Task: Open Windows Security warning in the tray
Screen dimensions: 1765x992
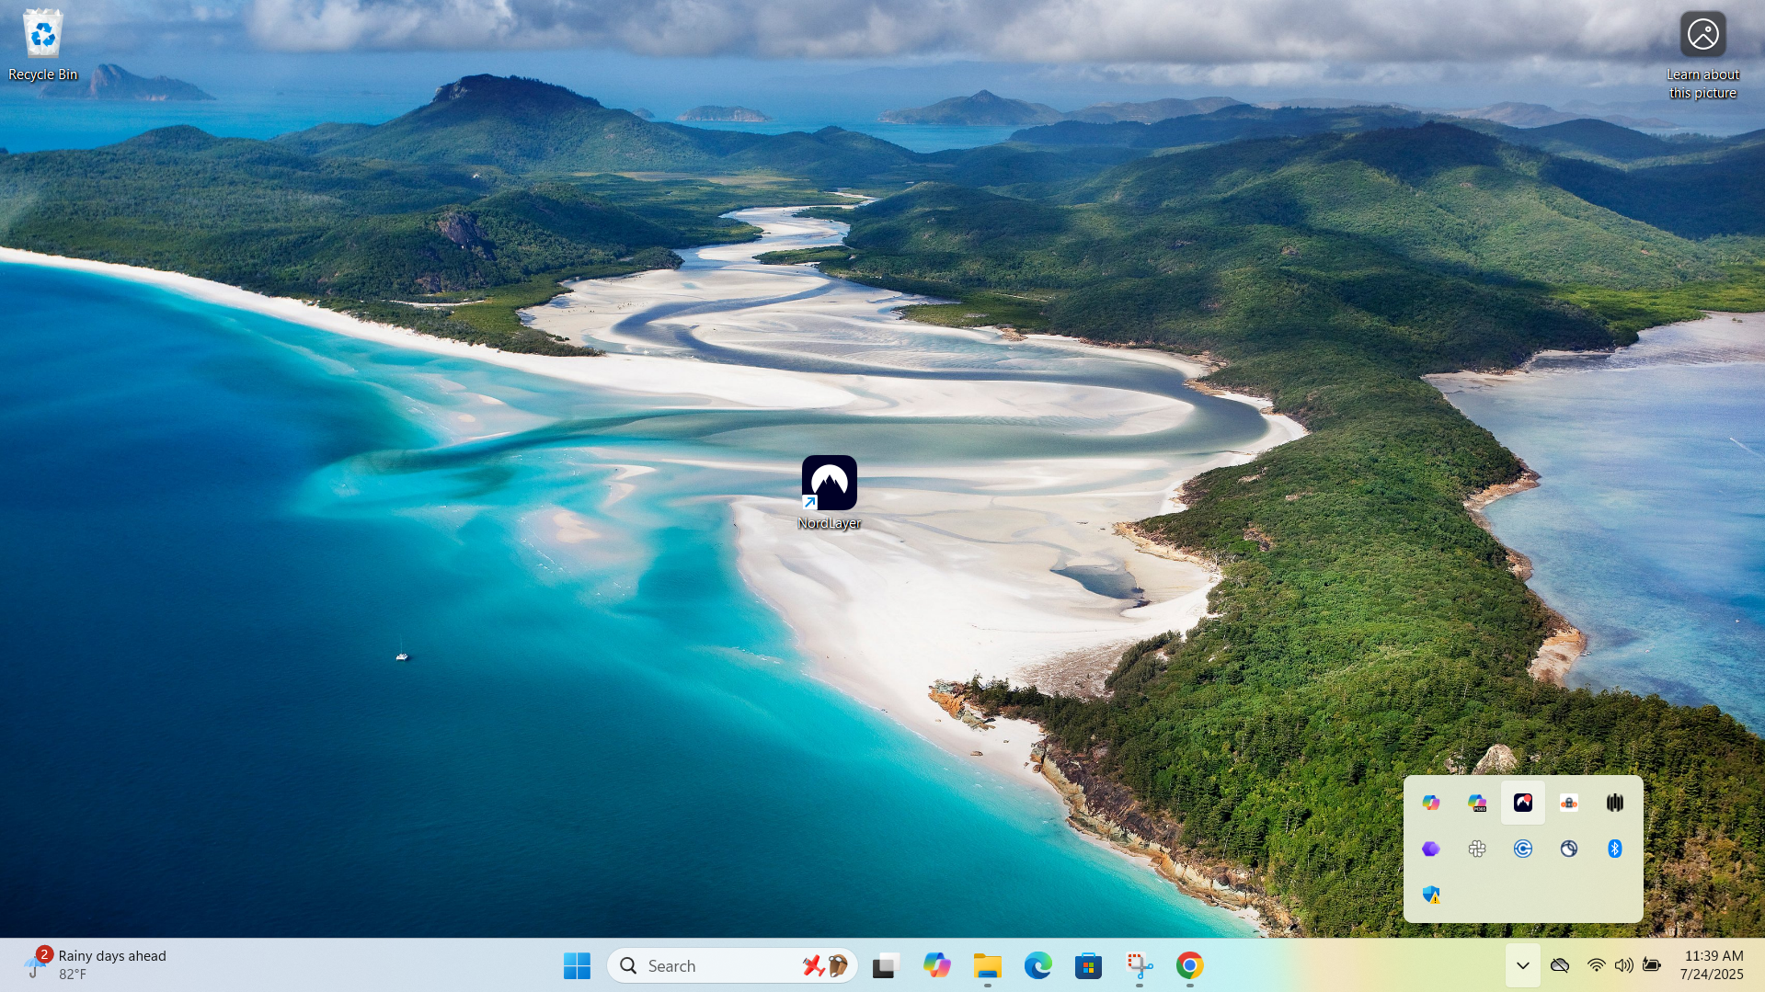Action: pos(1431,894)
